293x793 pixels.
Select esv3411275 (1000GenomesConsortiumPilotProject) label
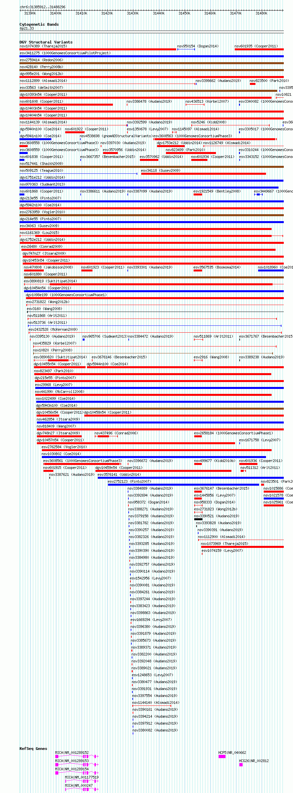(x=65, y=53)
